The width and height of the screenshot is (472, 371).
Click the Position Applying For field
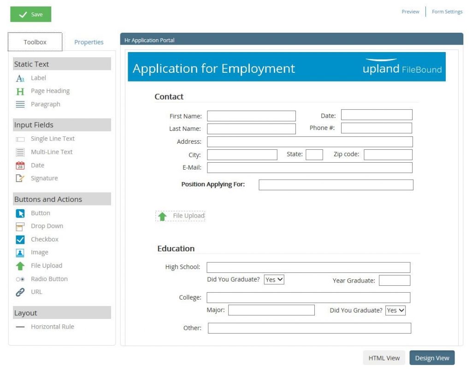click(336, 185)
